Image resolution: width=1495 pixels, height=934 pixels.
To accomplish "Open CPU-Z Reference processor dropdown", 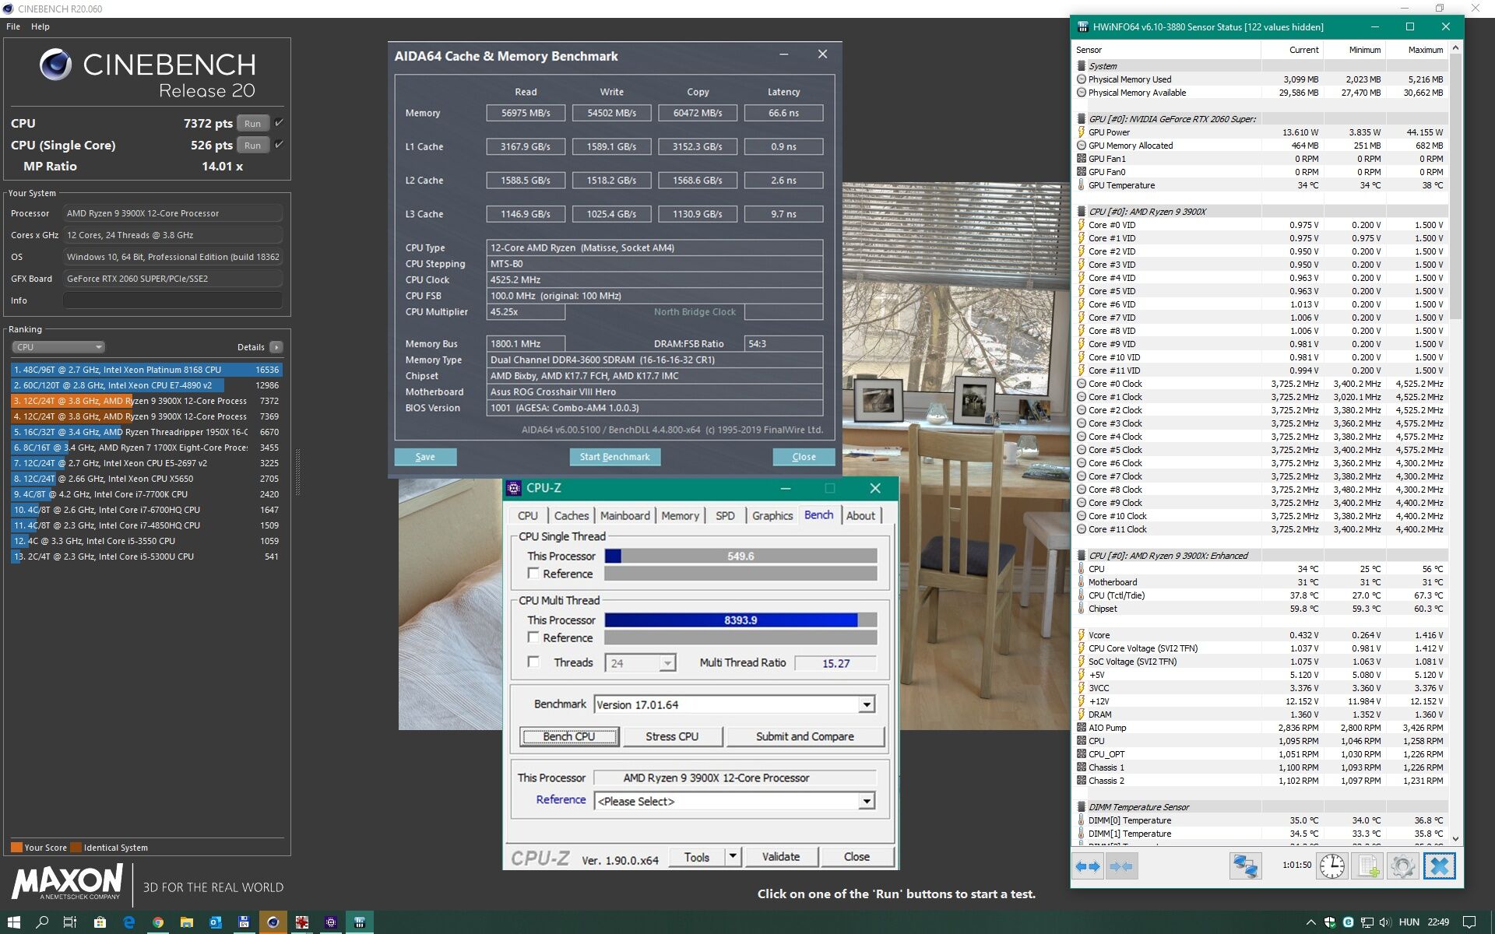I will tap(866, 801).
